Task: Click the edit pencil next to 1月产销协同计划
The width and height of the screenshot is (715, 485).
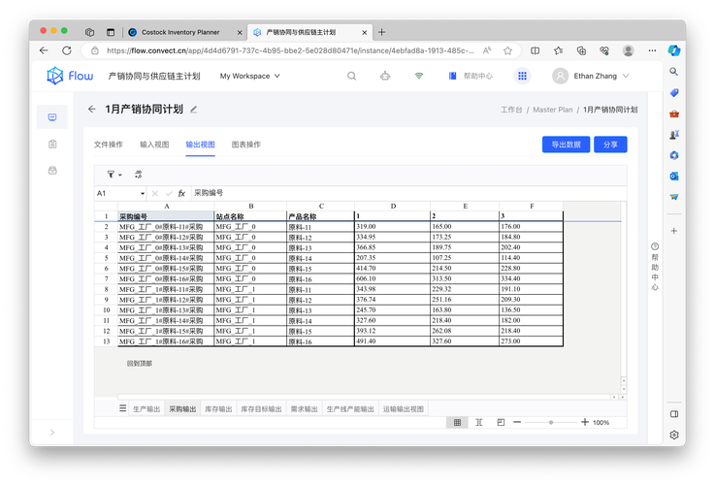Action: (194, 110)
